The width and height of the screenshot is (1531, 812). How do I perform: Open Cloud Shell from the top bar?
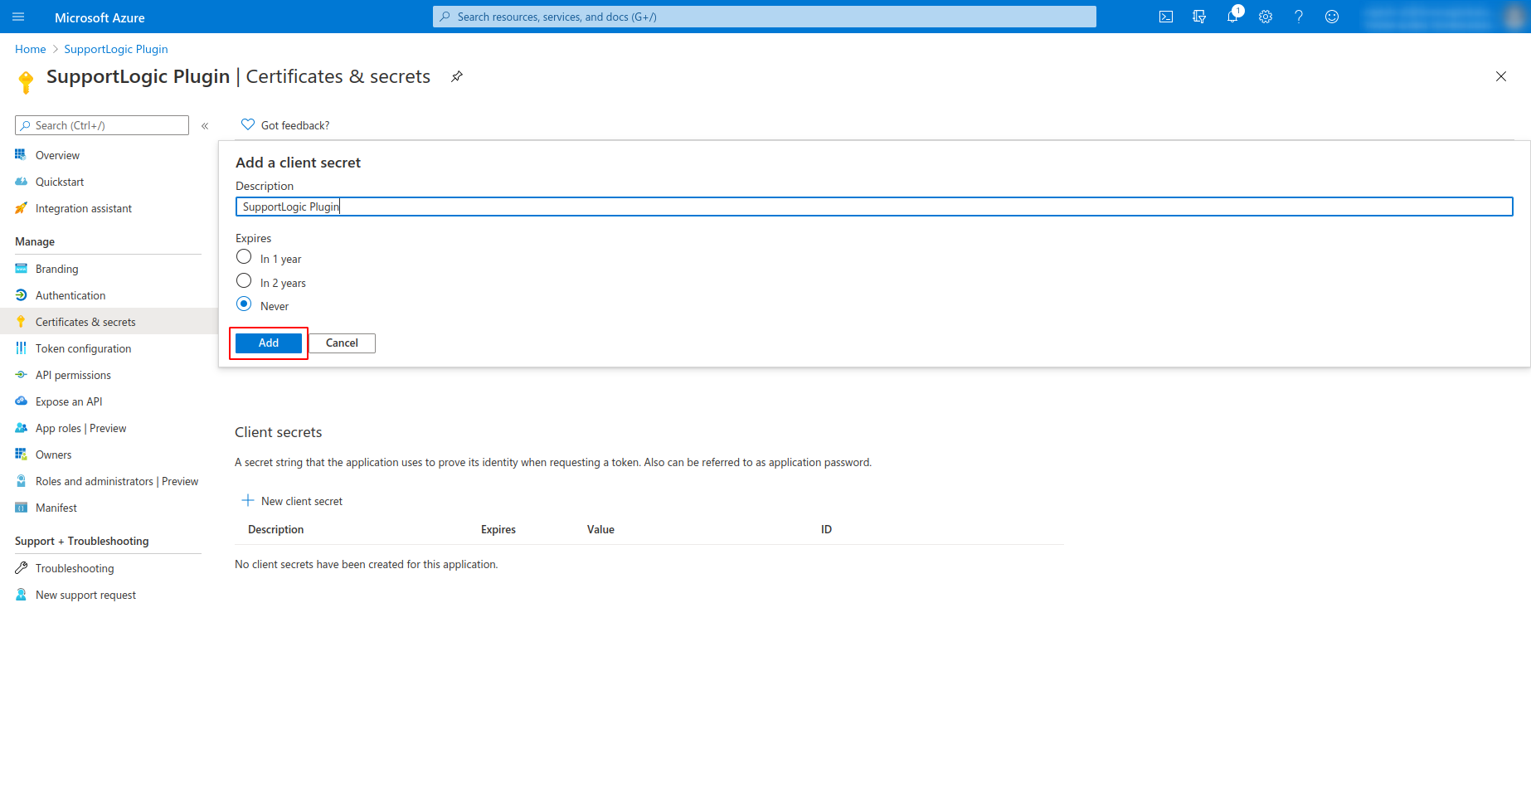point(1166,17)
